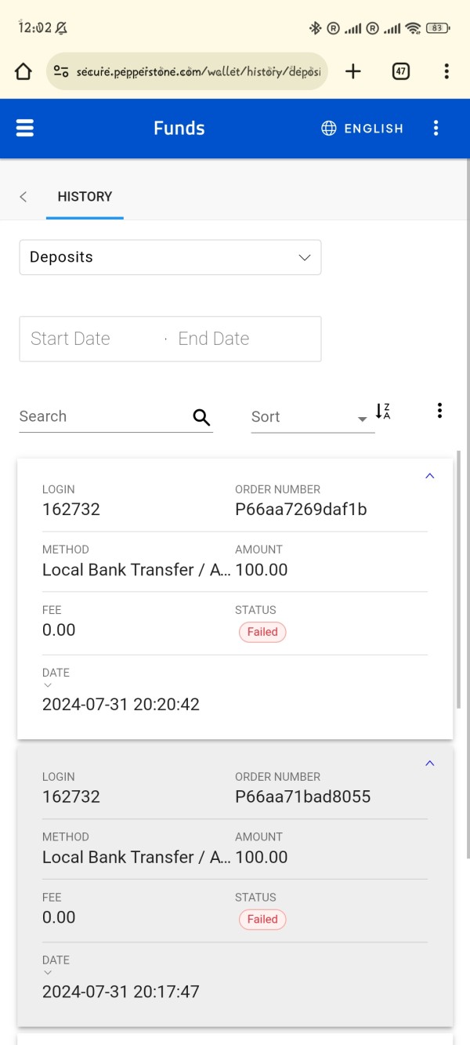Collapse the P66aa7269daf1b deposit card

(x=429, y=476)
